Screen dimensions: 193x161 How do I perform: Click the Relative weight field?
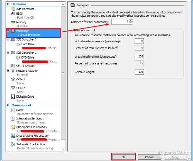(139, 72)
